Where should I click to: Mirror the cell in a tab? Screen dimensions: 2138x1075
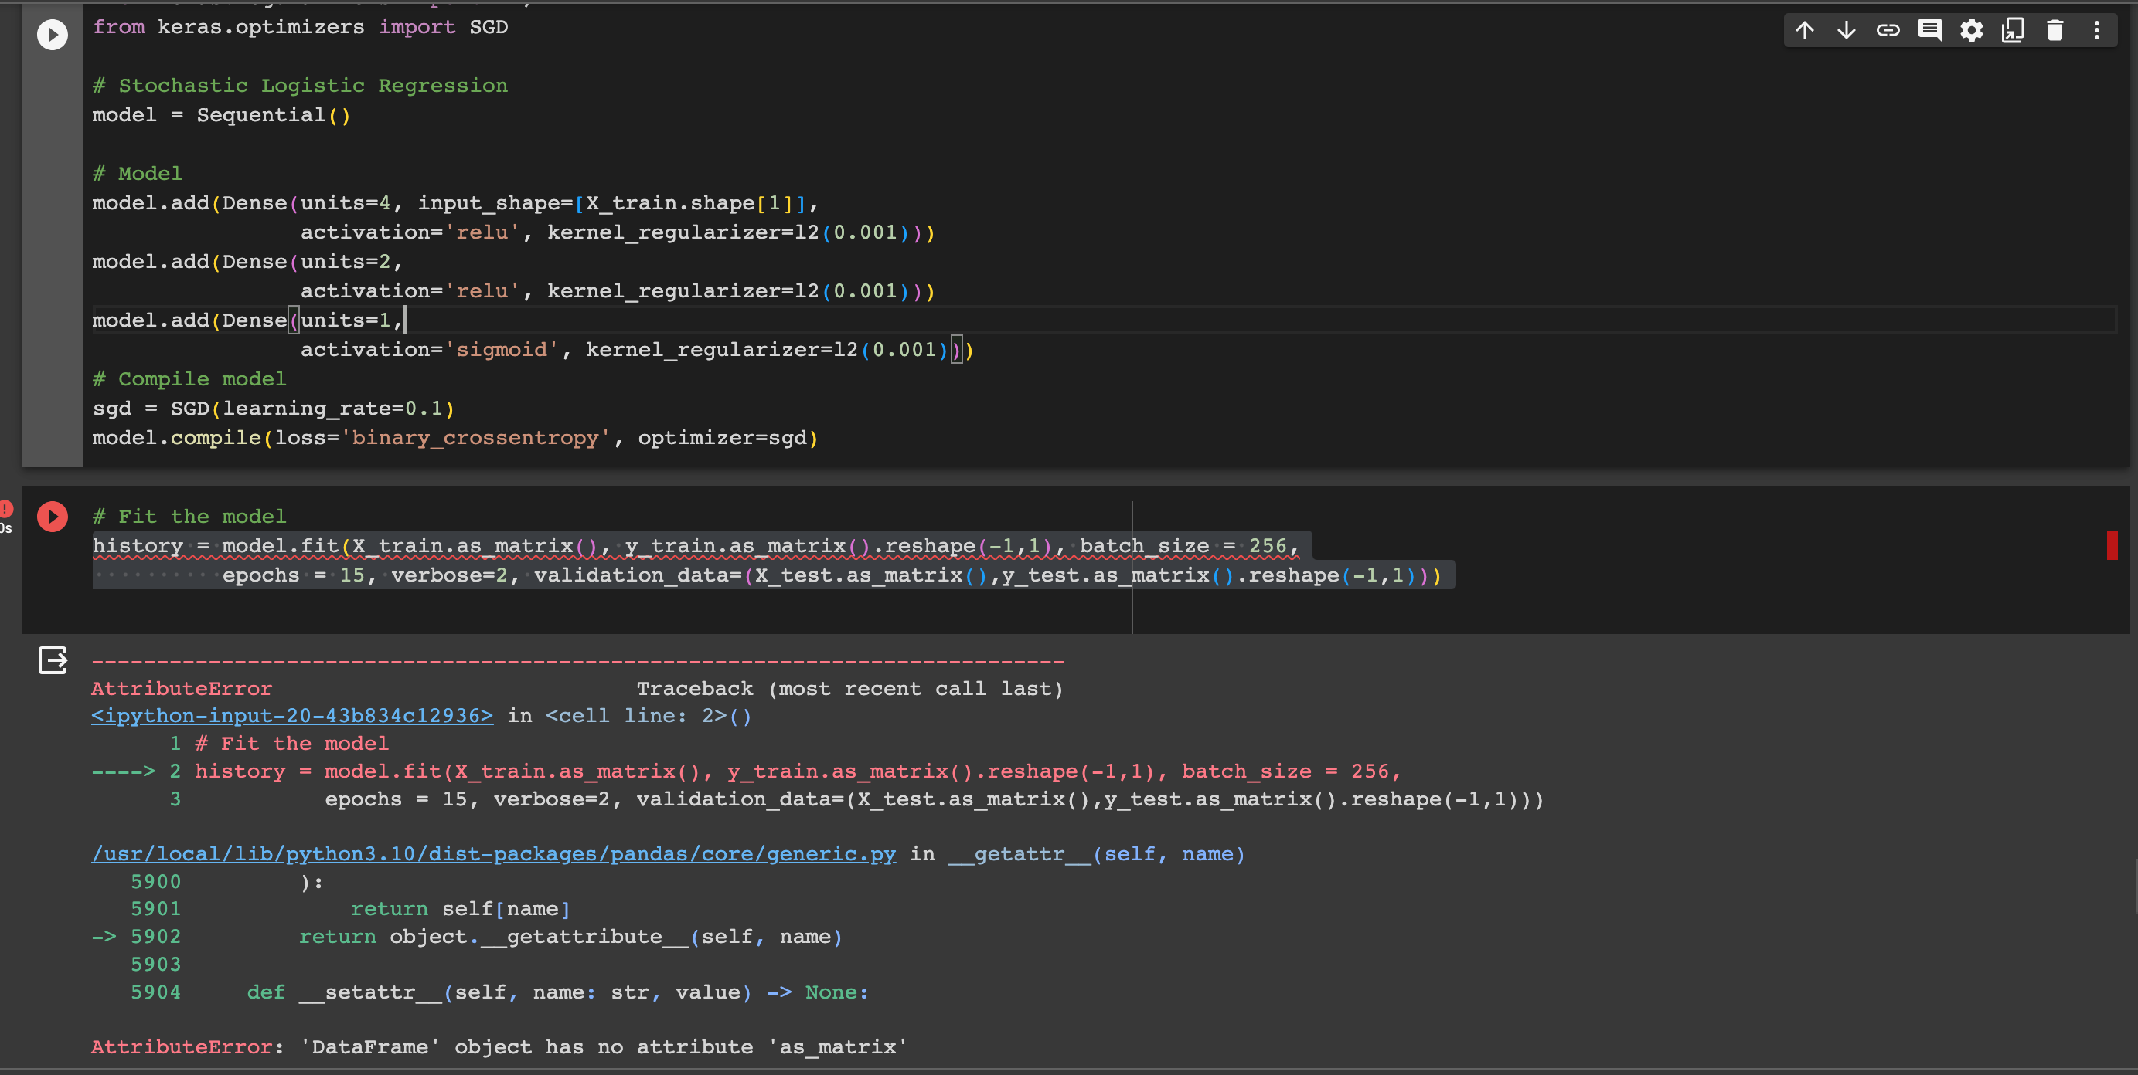[2013, 31]
